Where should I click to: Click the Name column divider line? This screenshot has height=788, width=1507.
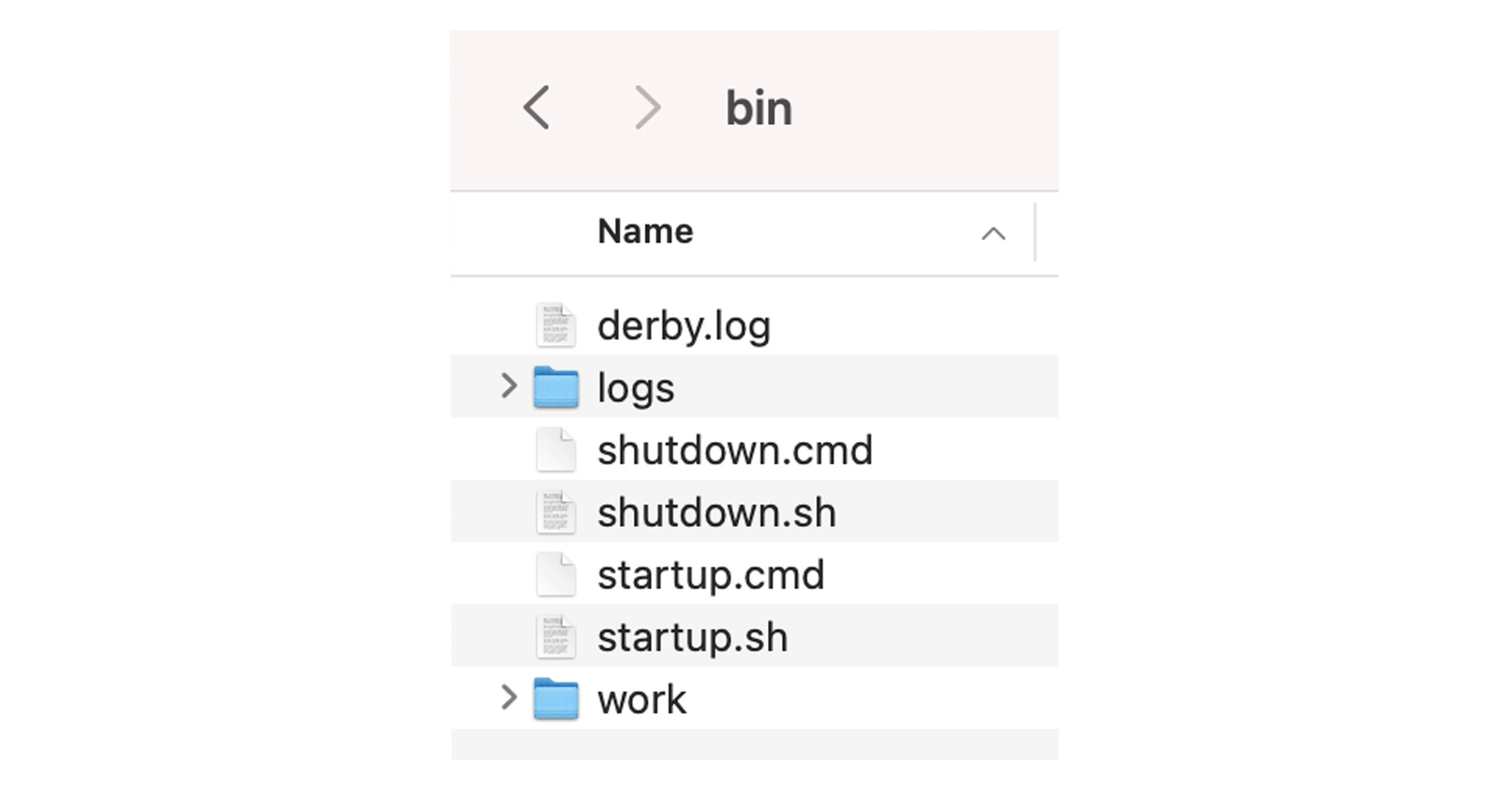point(1035,233)
